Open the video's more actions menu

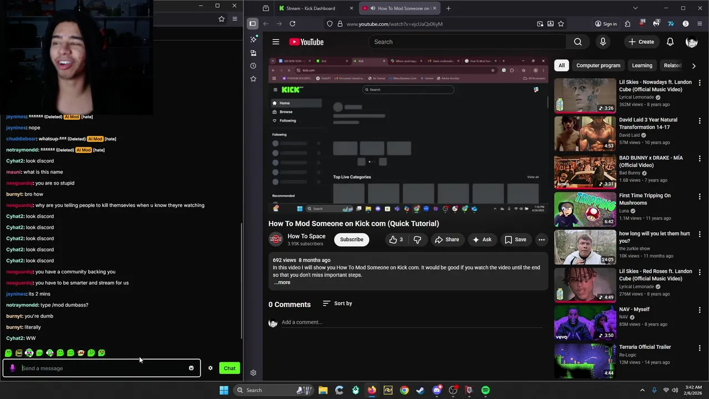tap(542, 239)
